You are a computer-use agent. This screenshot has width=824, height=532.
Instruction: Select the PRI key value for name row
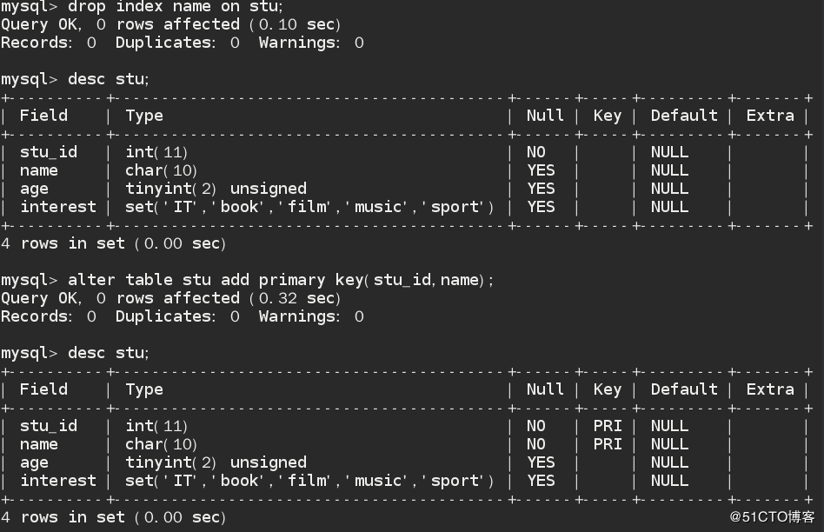click(608, 444)
